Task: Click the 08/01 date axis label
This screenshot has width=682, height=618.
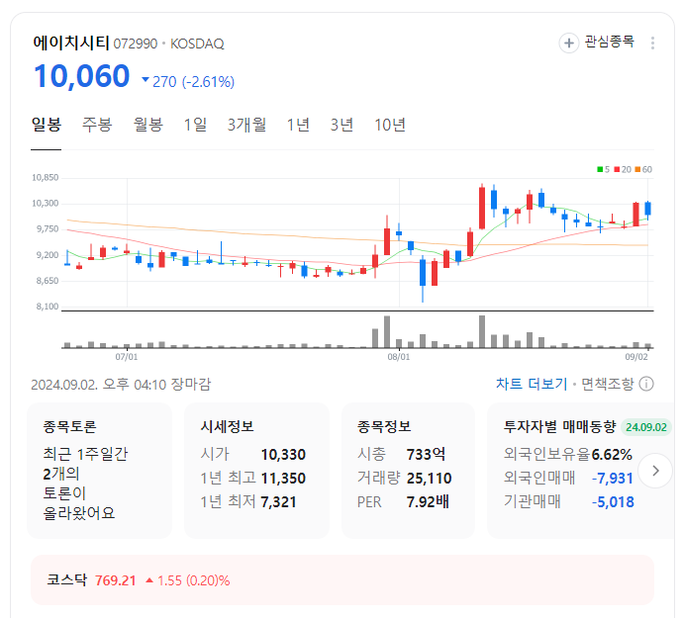Action: [399, 357]
